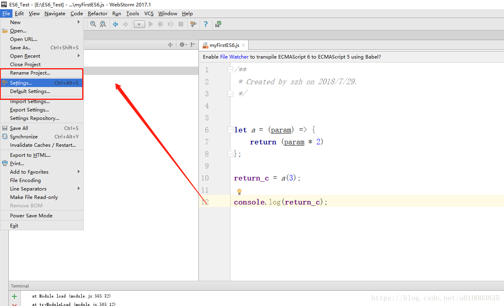Open the project panel gear options menu
This screenshot has height=306, width=504.
tap(183, 45)
